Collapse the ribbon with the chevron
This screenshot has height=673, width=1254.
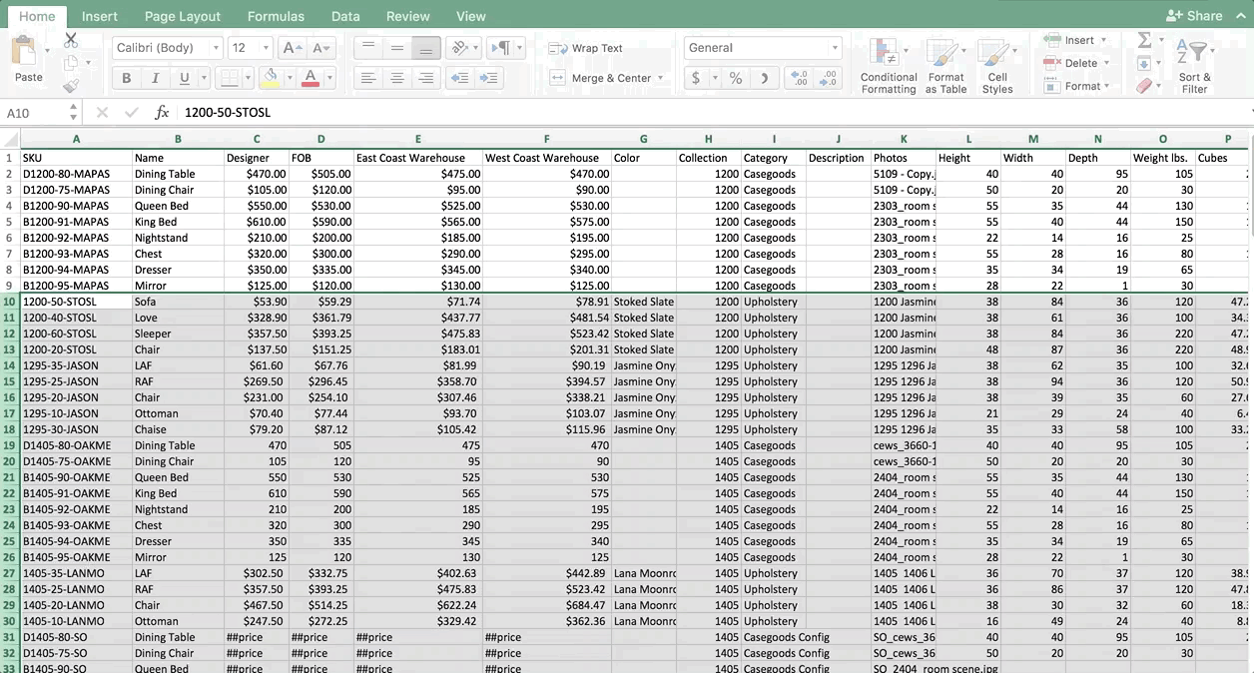pos(1239,15)
